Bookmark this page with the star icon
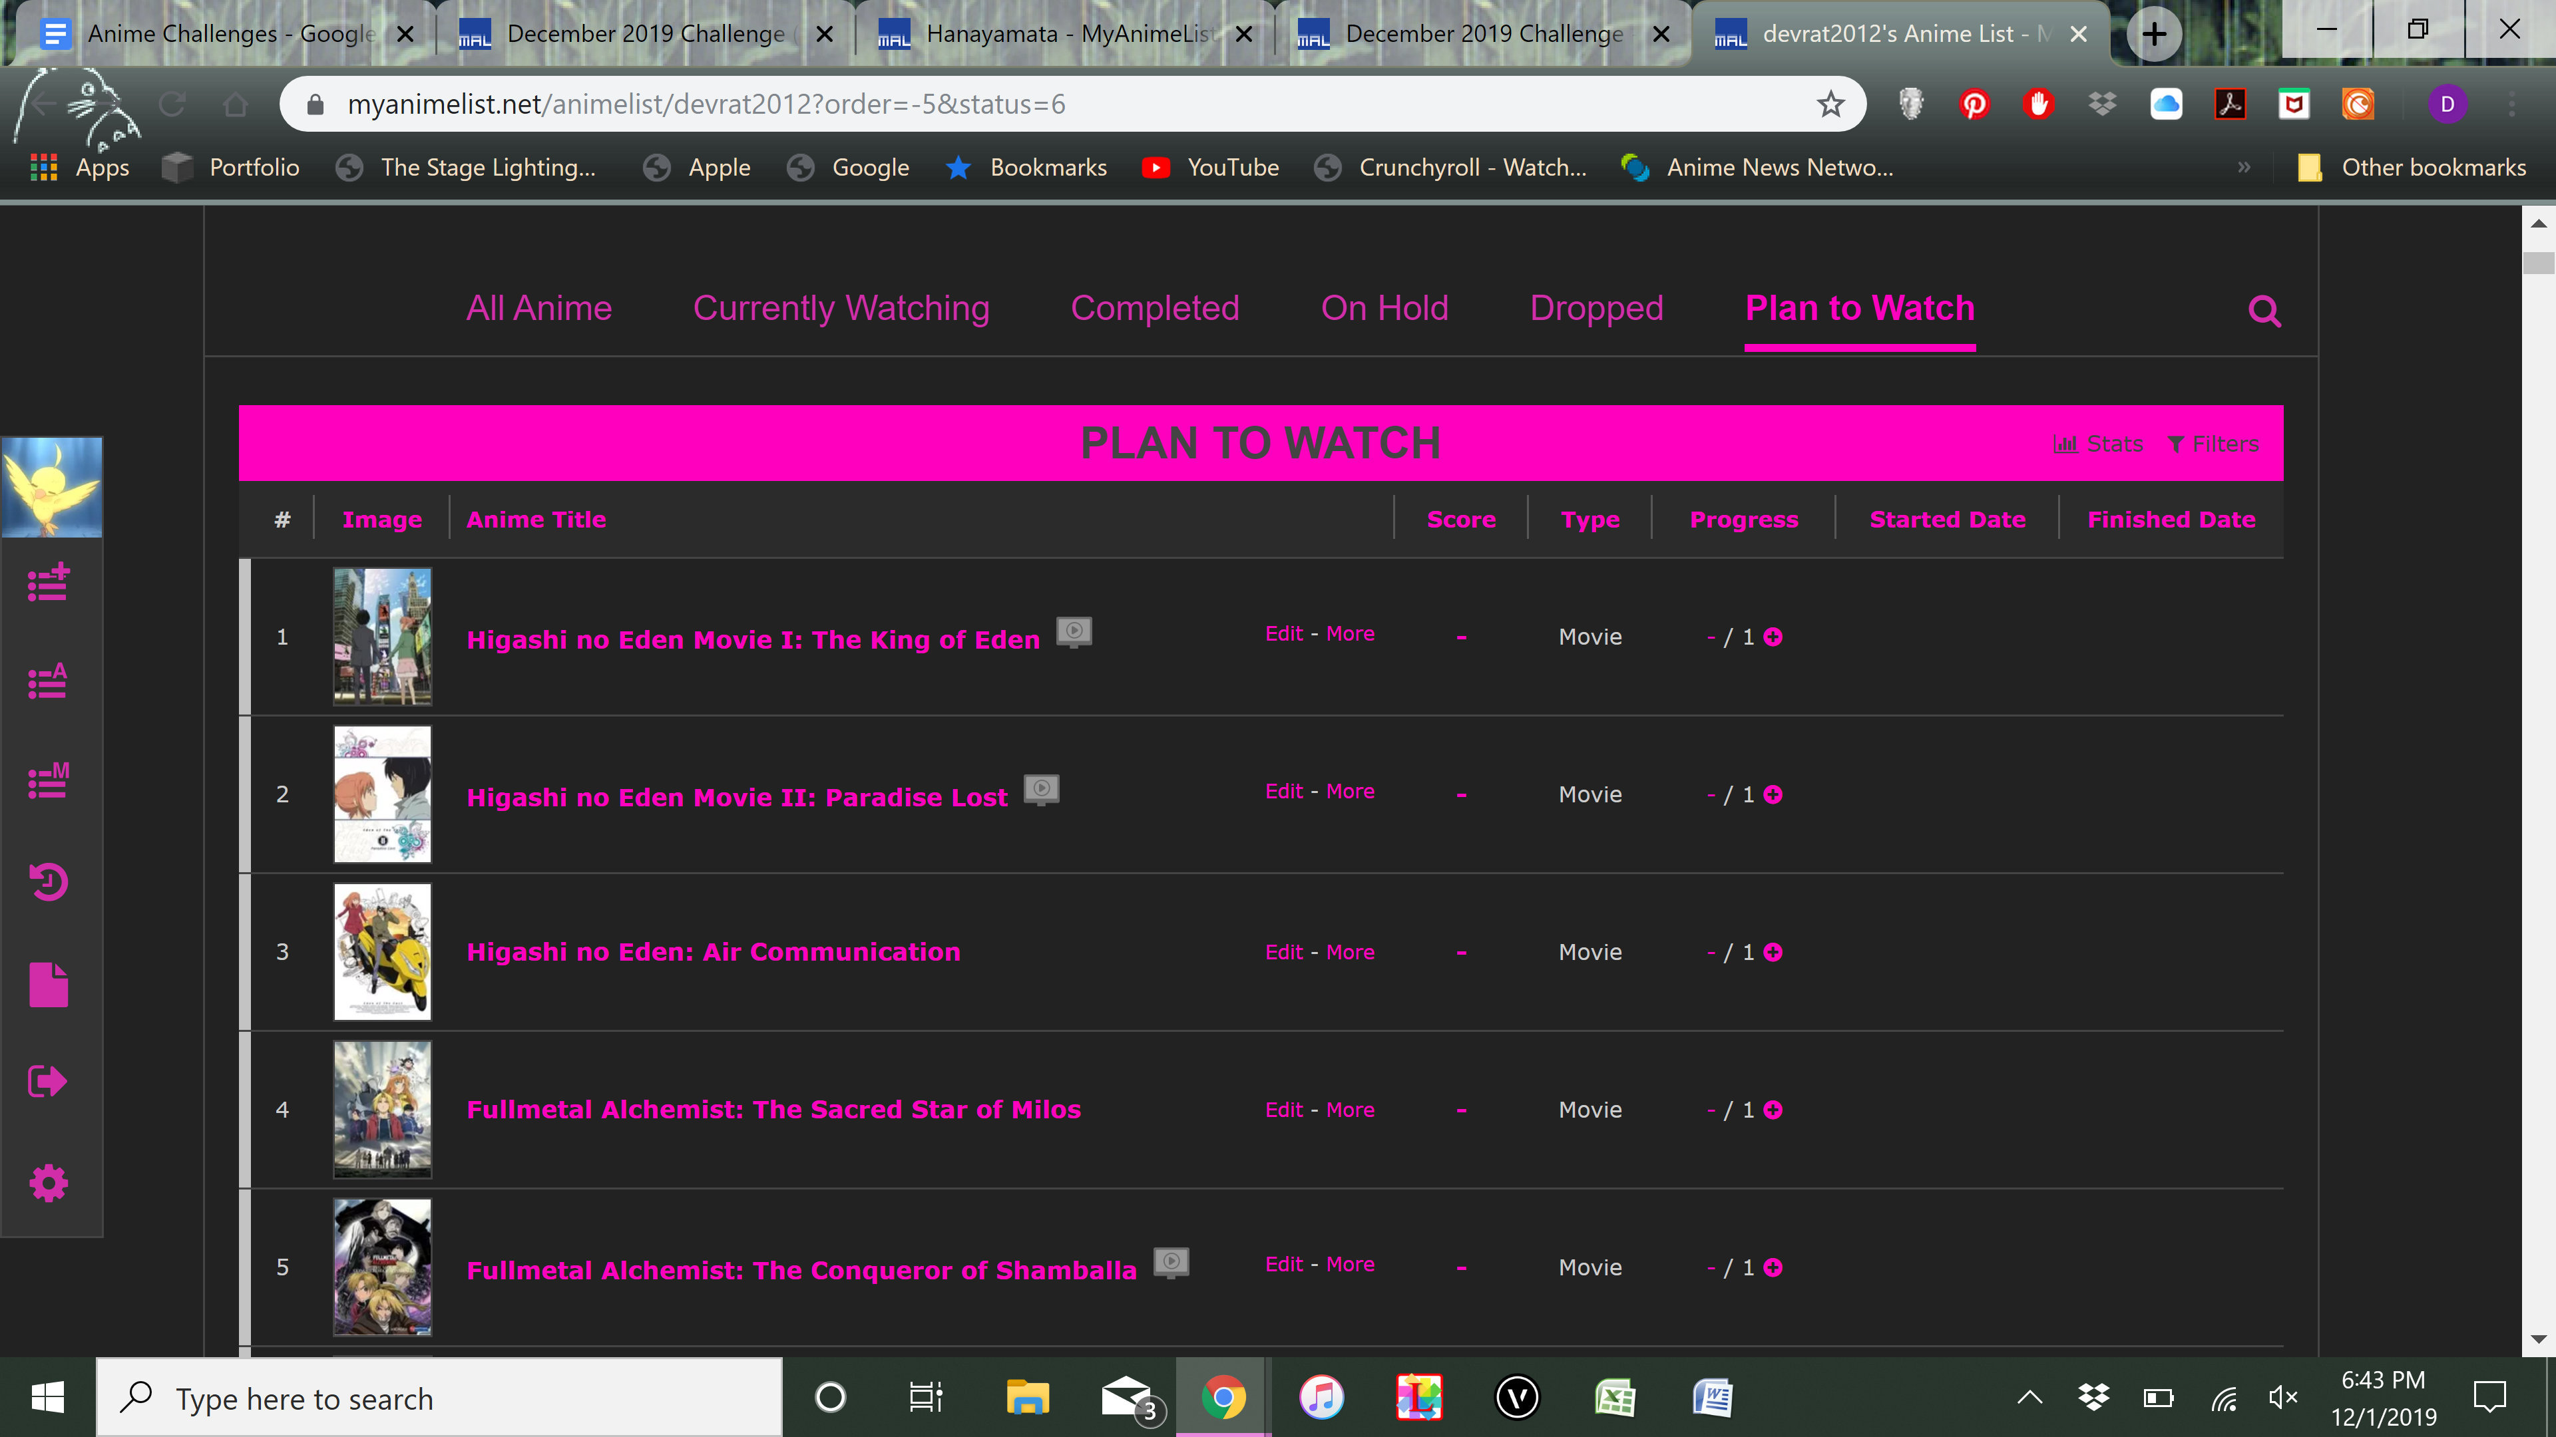 click(x=1830, y=104)
